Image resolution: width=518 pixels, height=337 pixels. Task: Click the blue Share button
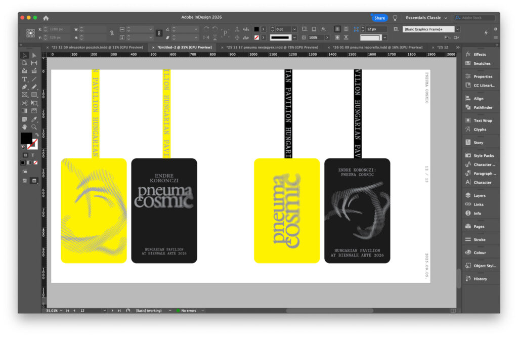[x=379, y=18]
